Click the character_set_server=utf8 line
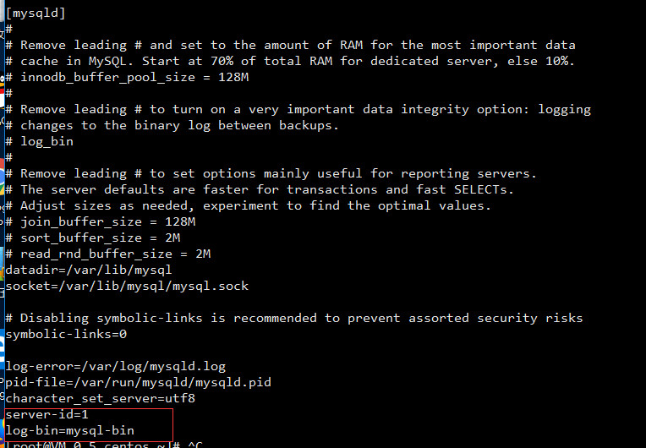646x448 pixels. click(101, 398)
